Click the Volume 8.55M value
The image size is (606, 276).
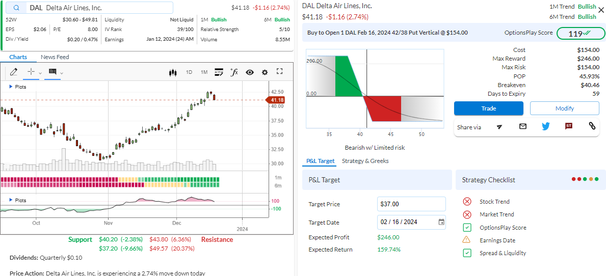[282, 39]
